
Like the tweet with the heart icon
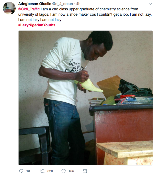click(64, 171)
